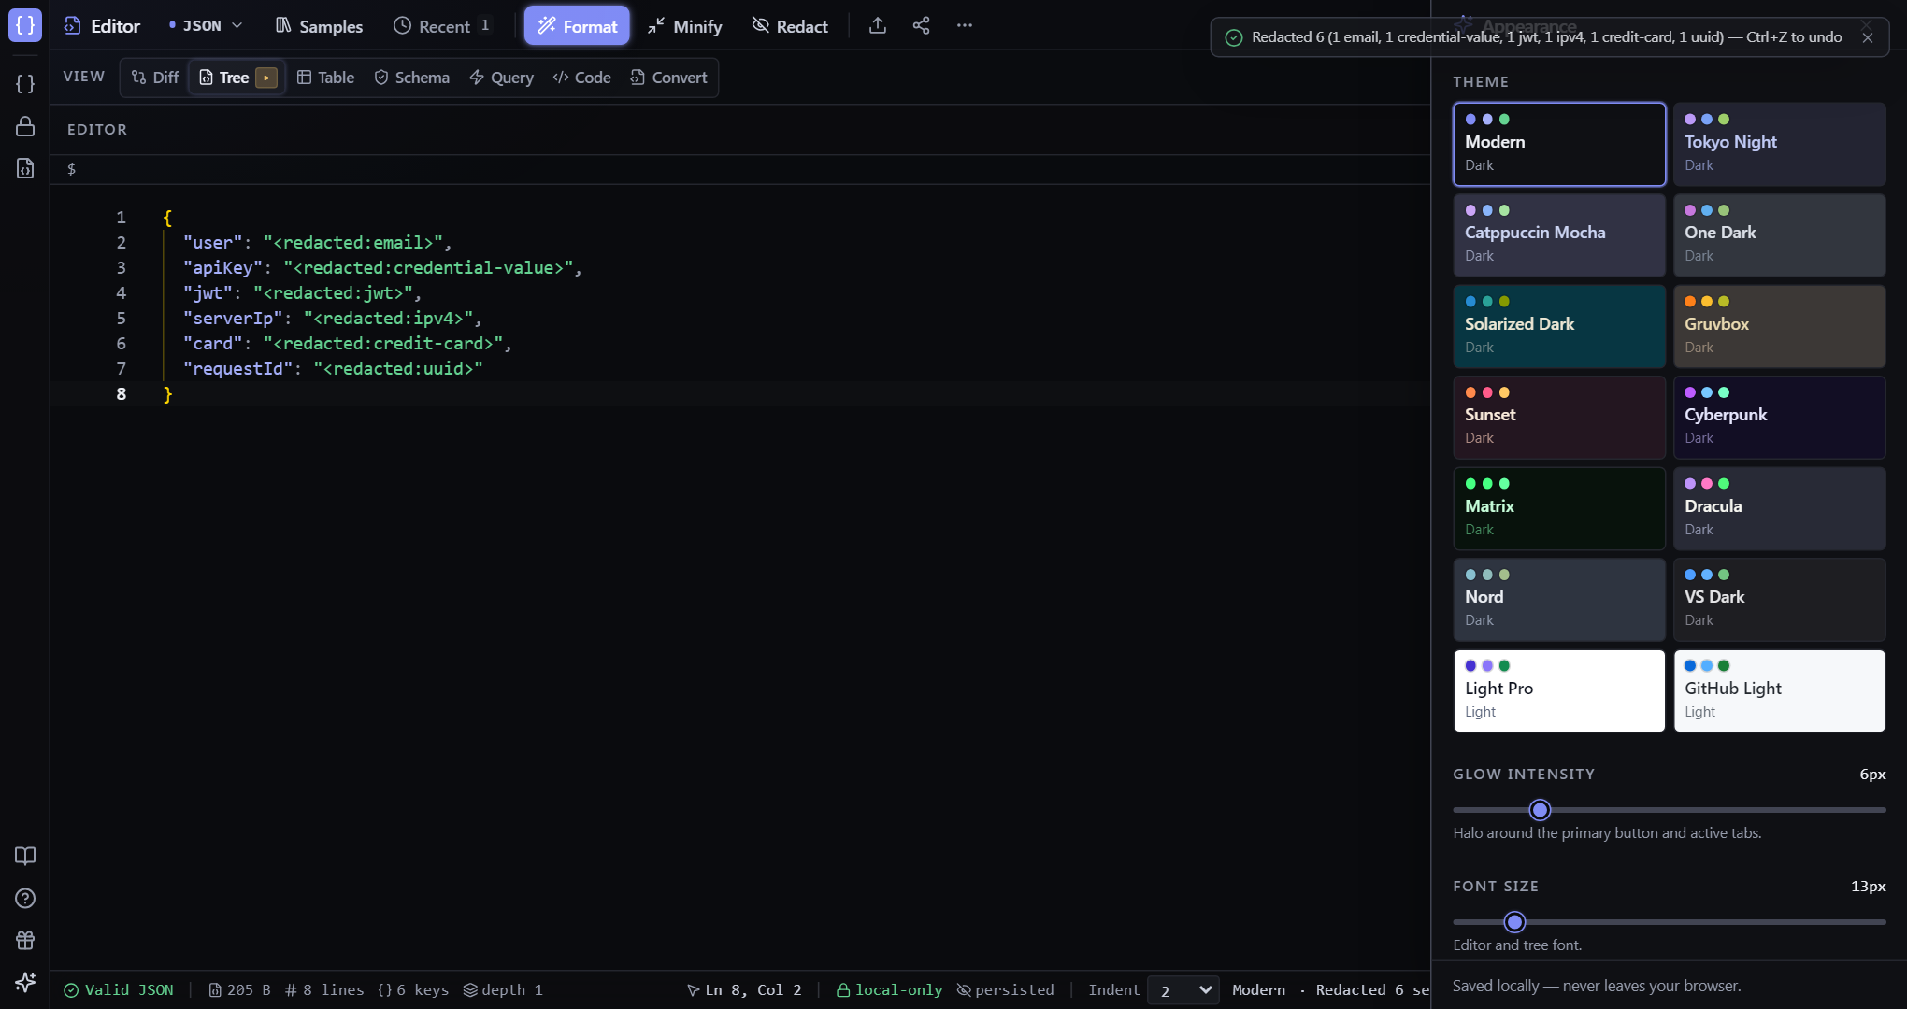Open the Indent size dropdown
The height and width of the screenshot is (1009, 1907).
pos(1183,990)
